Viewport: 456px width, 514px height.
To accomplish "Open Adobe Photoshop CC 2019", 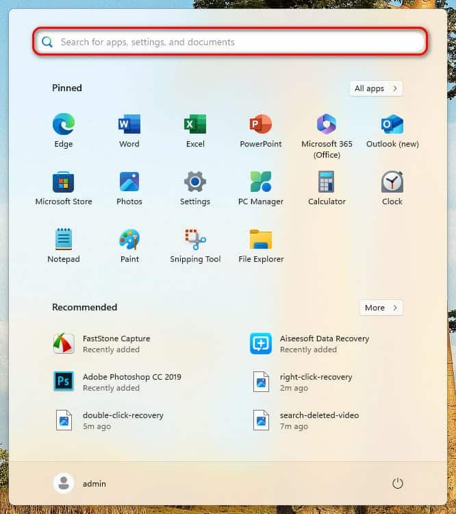I will click(x=117, y=382).
